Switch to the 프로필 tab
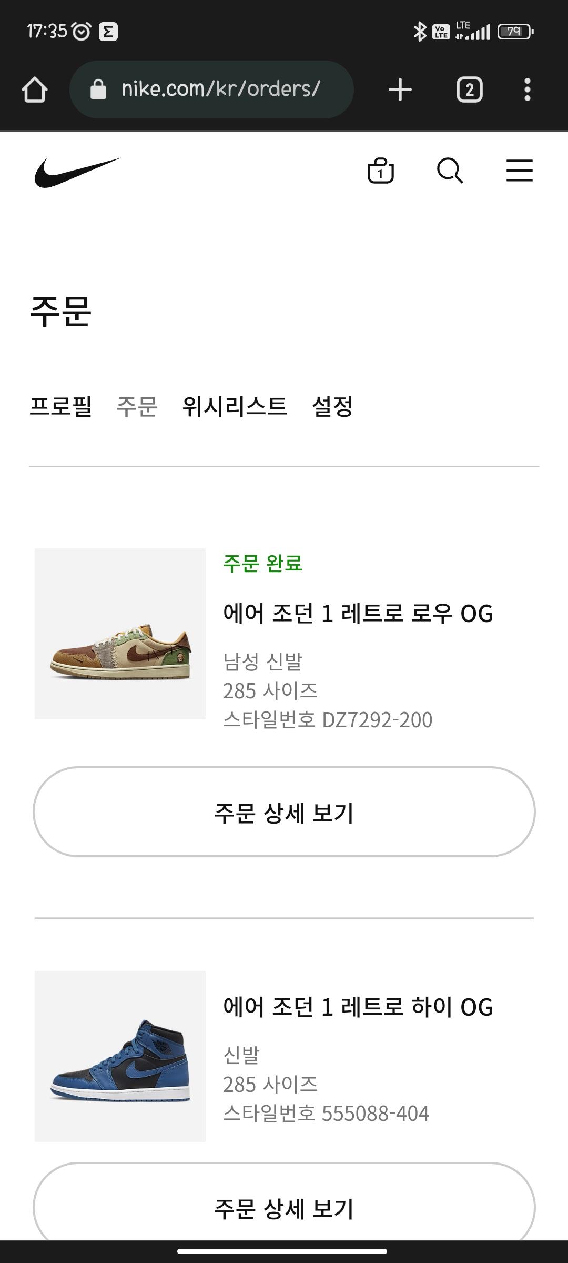Viewport: 568px width, 1263px height. pos(61,406)
